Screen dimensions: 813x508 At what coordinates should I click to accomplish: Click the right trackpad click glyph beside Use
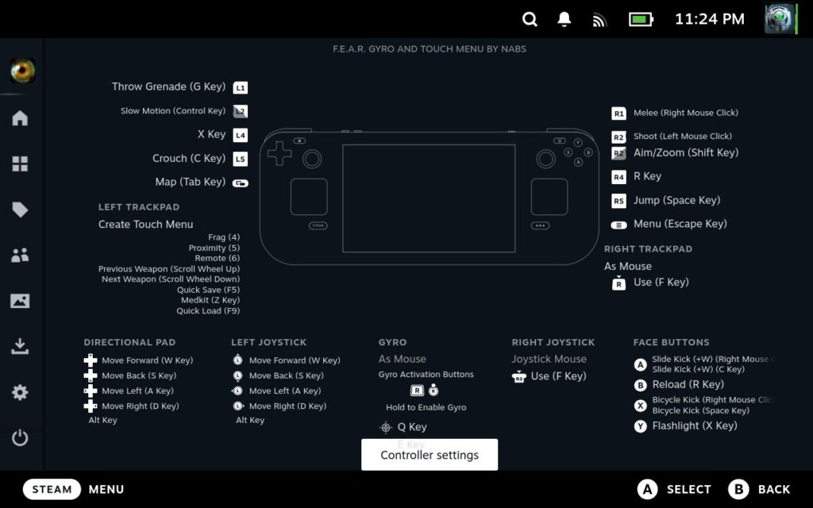(x=618, y=283)
